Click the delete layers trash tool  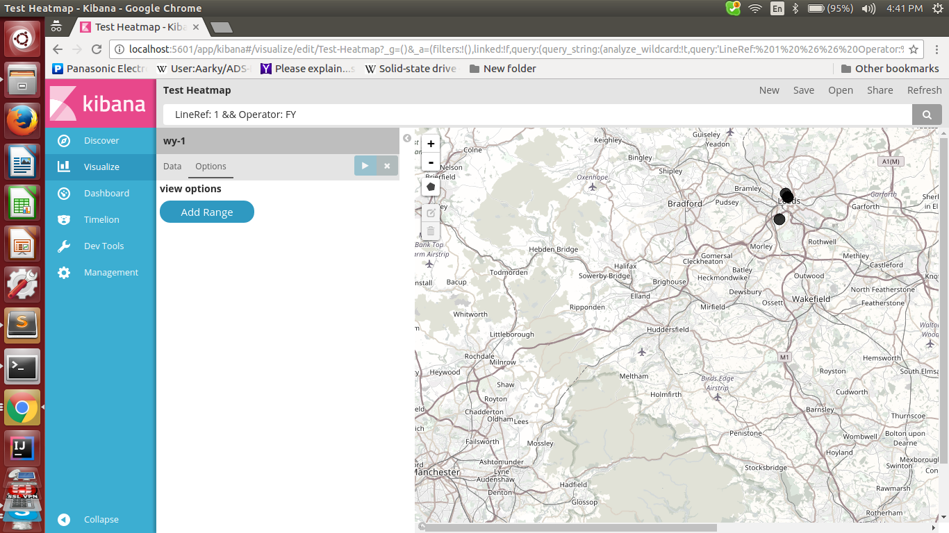point(431,231)
